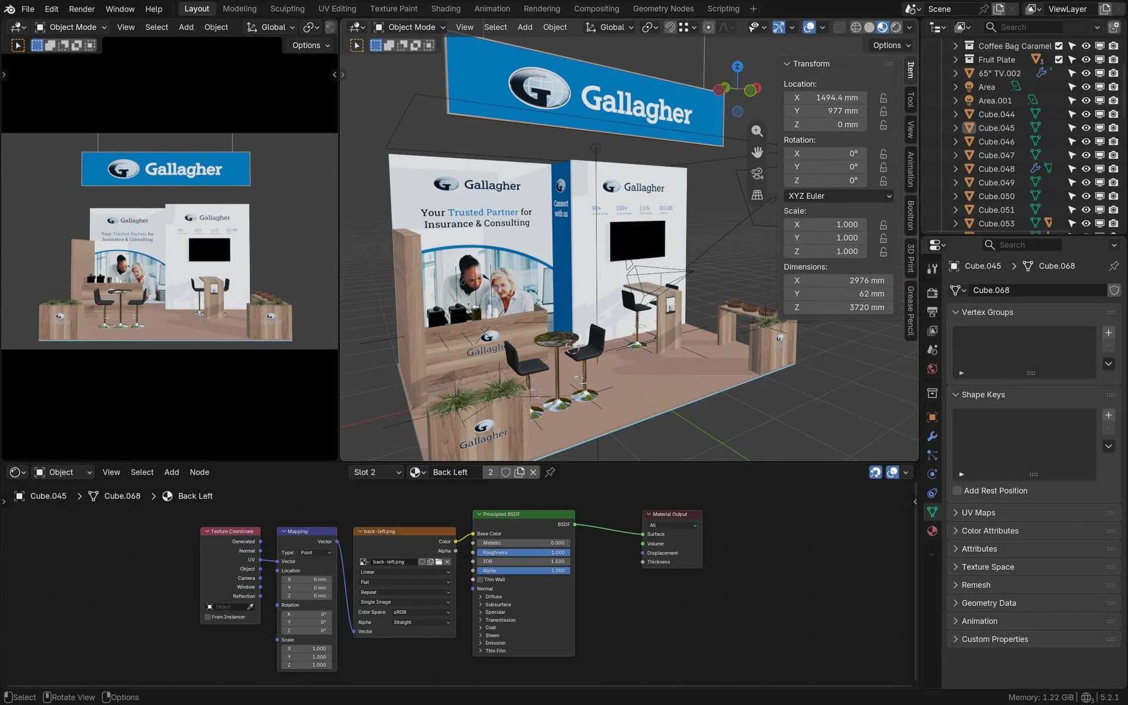Switch to the Geometry Nodes workspace tab

tap(663, 9)
